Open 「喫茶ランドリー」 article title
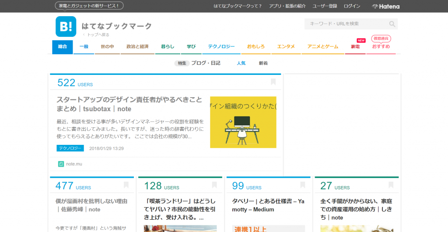This screenshot has width=448, height=232. 180,209
